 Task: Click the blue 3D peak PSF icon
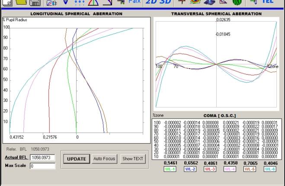pyautogui.click(x=209, y=2)
